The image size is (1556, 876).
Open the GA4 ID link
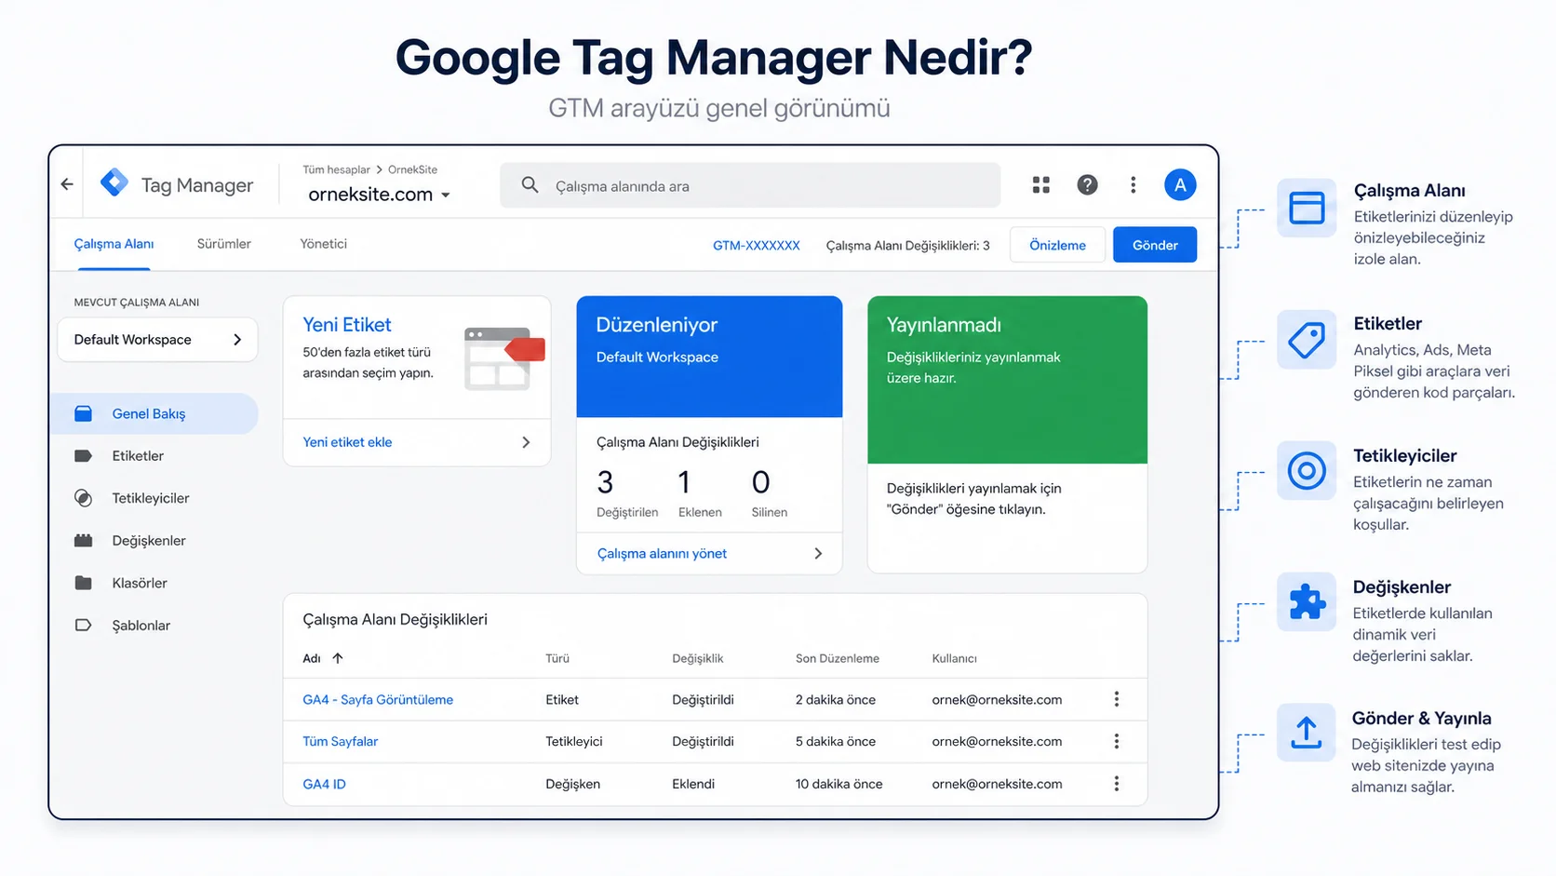point(324,784)
